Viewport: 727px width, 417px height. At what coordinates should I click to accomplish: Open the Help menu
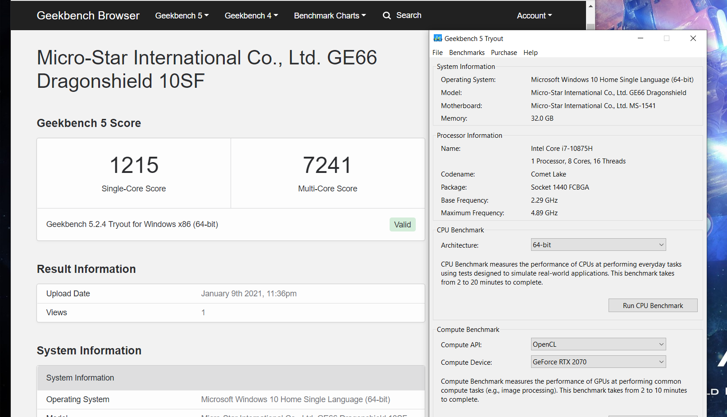tap(531, 53)
